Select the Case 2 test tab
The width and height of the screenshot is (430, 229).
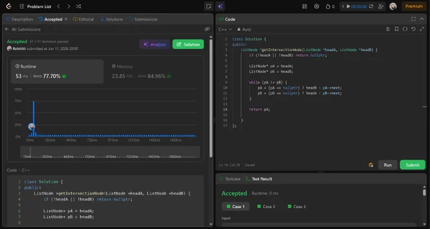coord(266,206)
